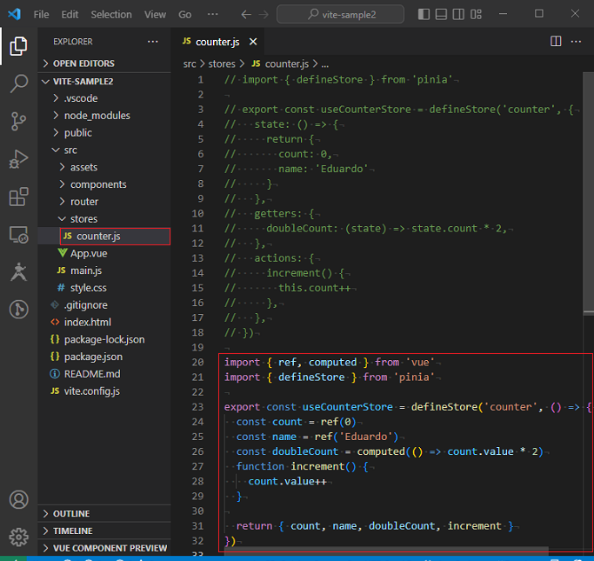Viewport: 594px width, 561px height.
Task: Open the Accounts menu icon
Action: [x=18, y=499]
